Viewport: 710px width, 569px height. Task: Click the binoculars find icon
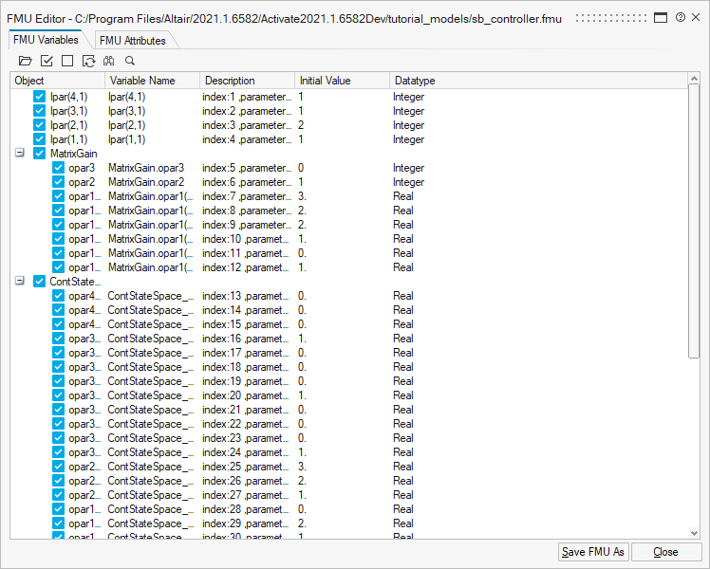coord(109,61)
